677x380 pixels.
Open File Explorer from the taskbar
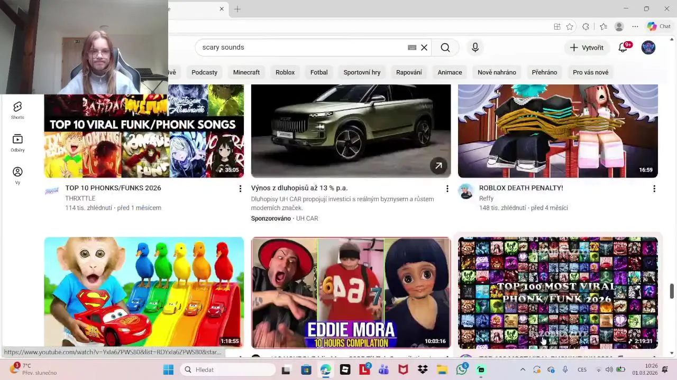pos(442,369)
